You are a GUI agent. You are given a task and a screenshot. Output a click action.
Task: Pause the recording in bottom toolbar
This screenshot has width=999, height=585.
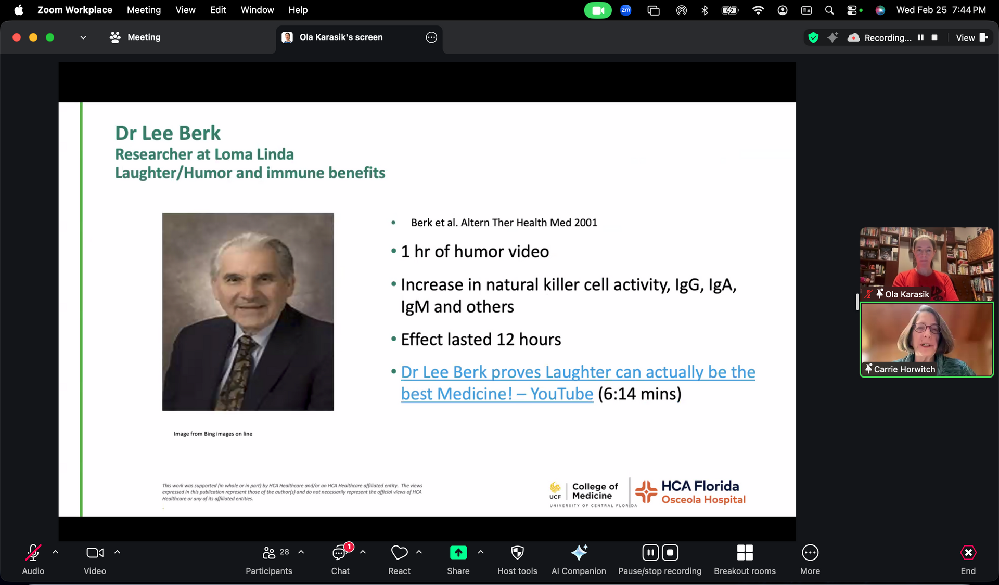[650, 553]
